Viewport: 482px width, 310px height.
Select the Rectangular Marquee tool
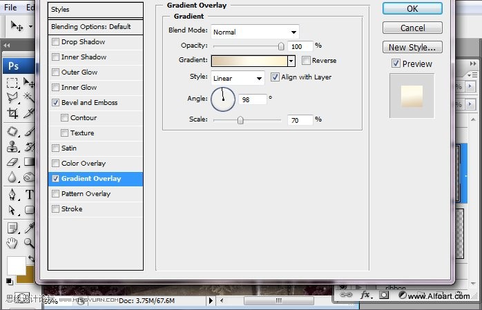(x=12, y=83)
